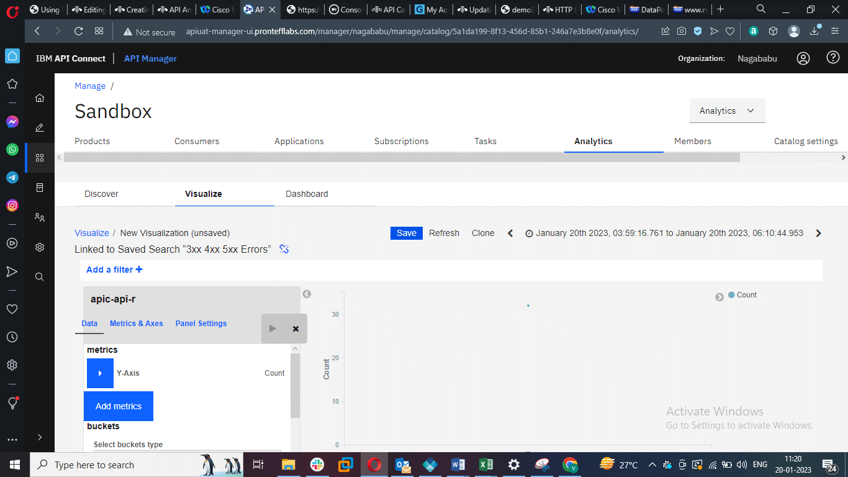Viewport: 848px width, 477px height.
Task: Open the API Manager search icon
Action: coord(40,277)
